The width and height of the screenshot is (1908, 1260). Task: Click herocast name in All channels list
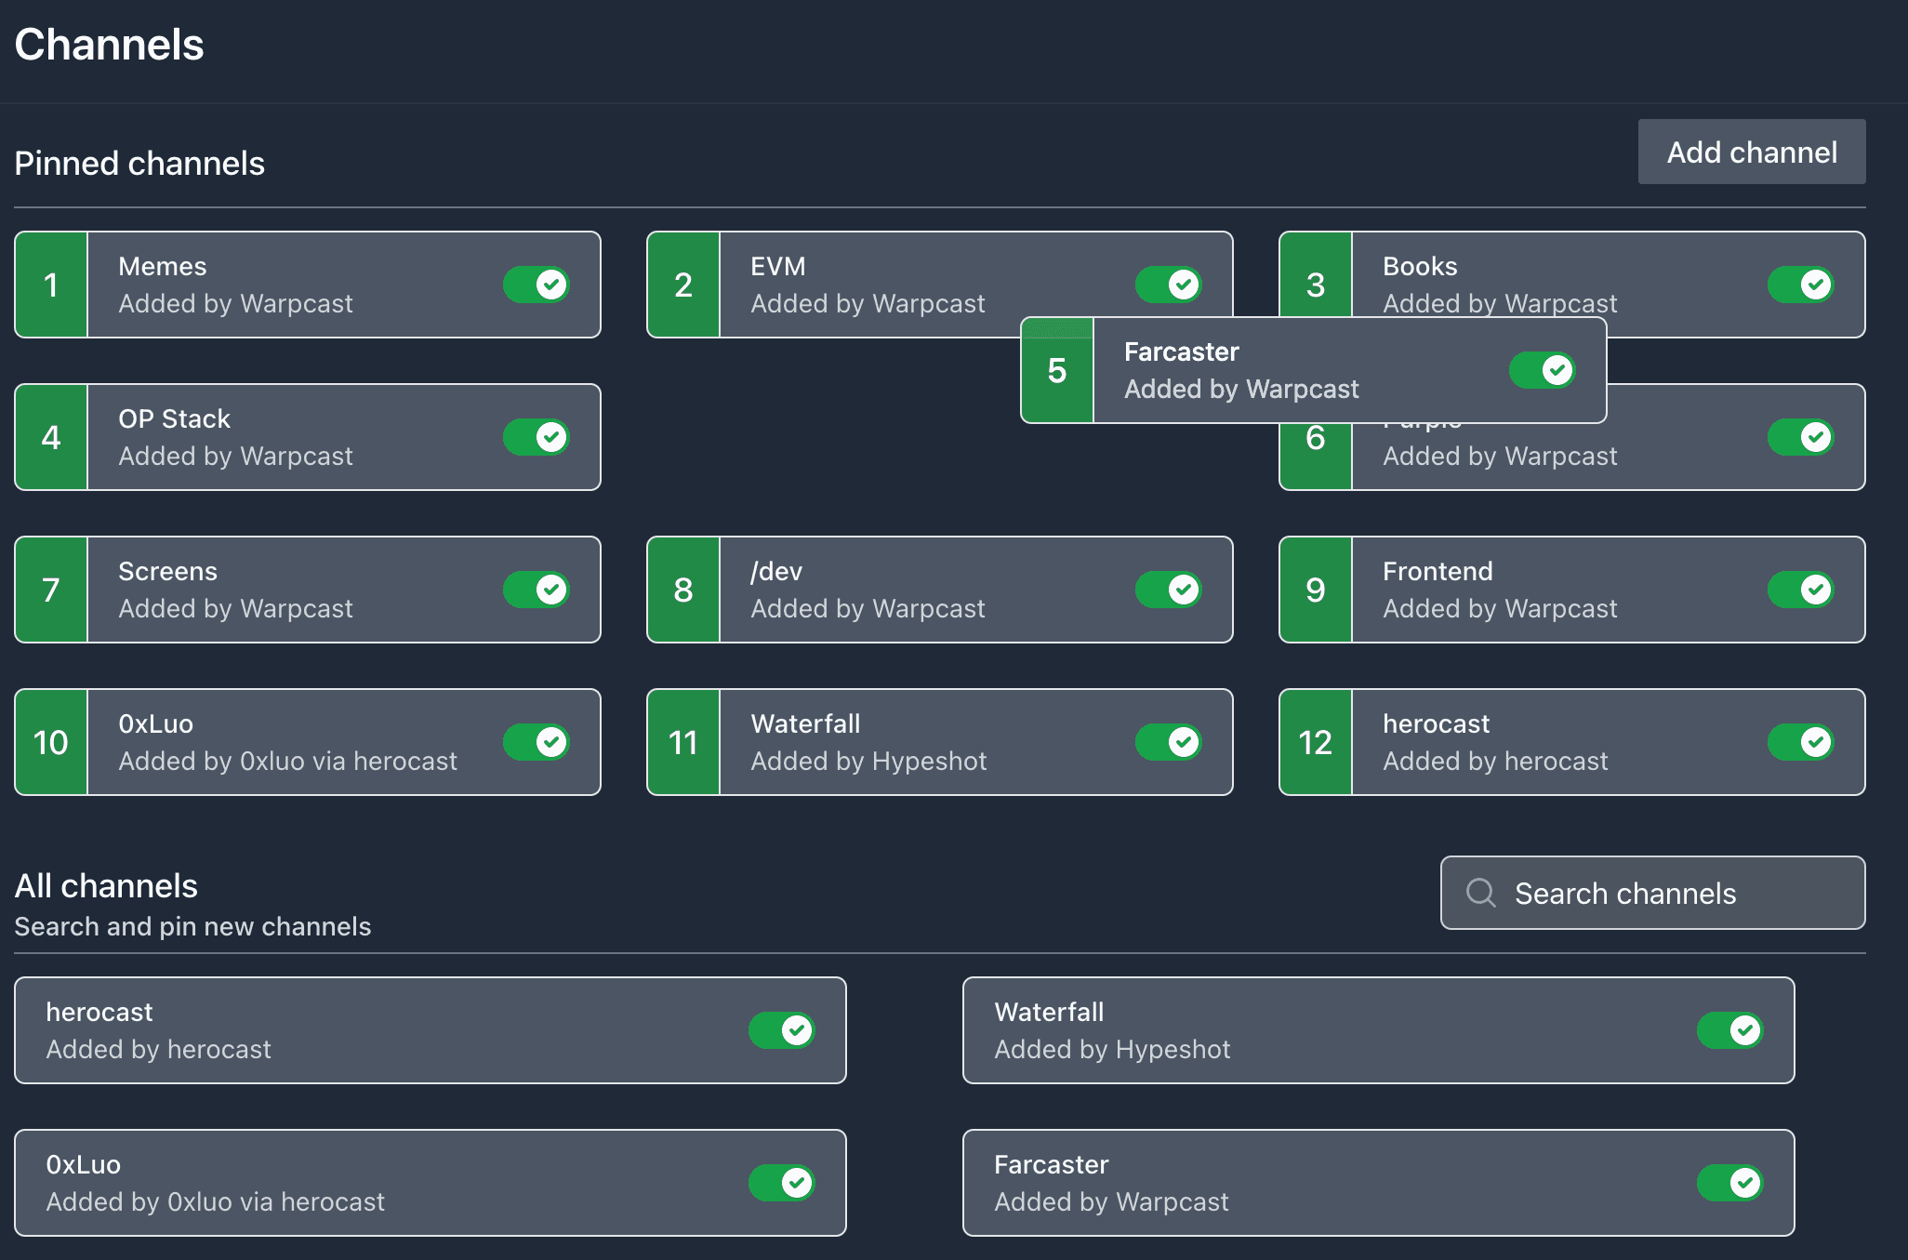(x=99, y=1012)
